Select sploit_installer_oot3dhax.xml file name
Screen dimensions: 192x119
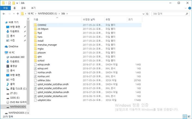[52, 88]
